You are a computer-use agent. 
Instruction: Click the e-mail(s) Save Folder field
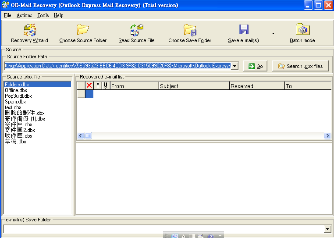click(163, 229)
